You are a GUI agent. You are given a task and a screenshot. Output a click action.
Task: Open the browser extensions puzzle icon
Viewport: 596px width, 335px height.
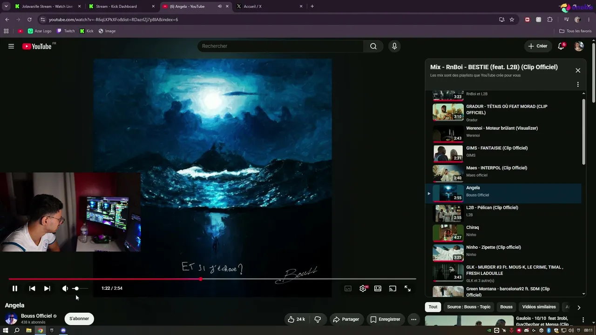(x=550, y=20)
